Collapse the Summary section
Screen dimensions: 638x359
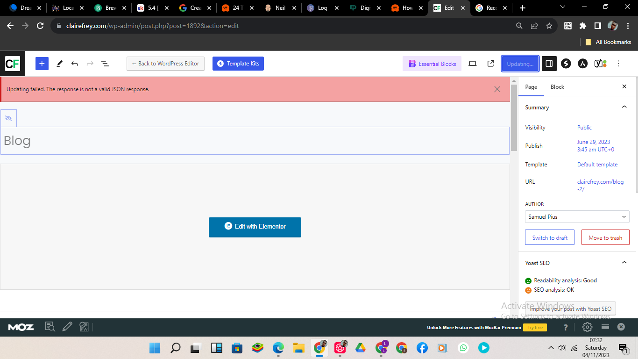(624, 107)
